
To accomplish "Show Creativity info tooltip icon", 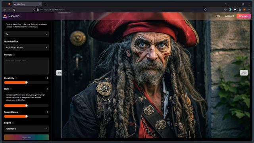I will point(16,78).
